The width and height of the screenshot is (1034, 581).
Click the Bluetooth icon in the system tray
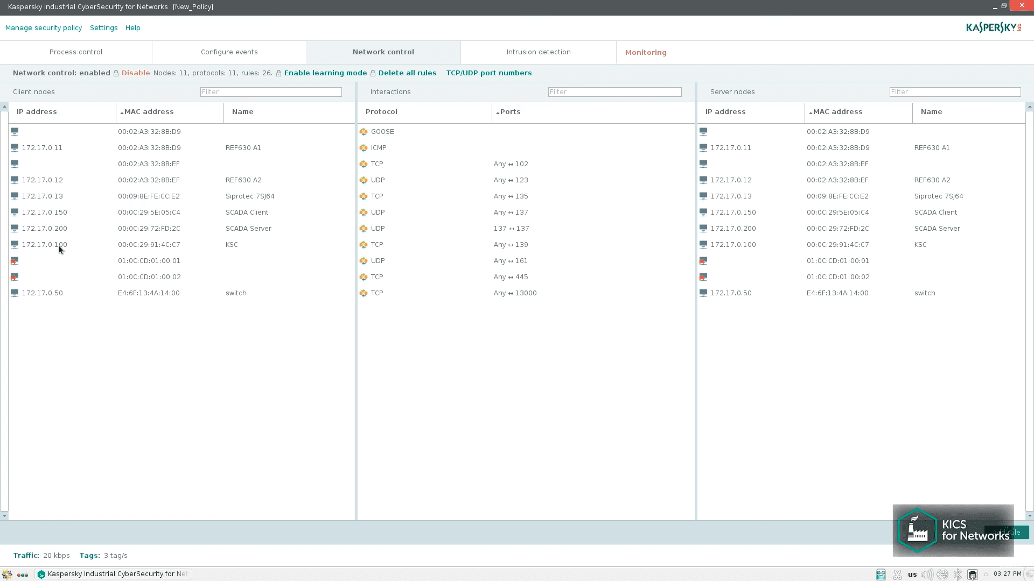(x=958, y=575)
